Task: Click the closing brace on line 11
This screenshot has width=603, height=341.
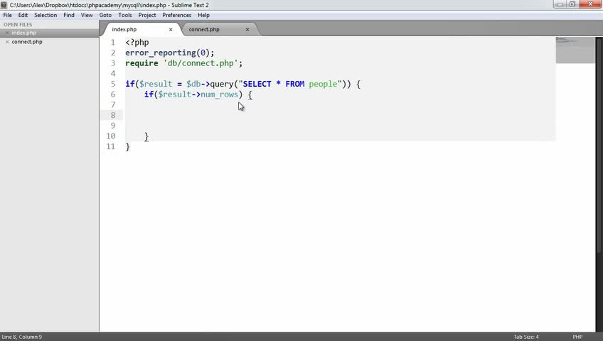Action: point(128,146)
